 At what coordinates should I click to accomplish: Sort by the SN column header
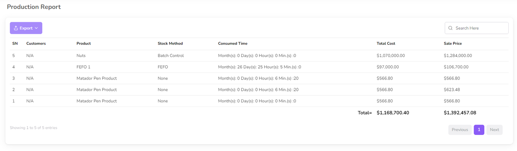15,43
